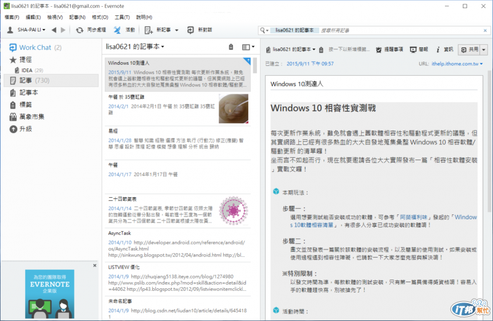Open 說明(H) help menu
The image size is (493, 321).
(x=144, y=17)
